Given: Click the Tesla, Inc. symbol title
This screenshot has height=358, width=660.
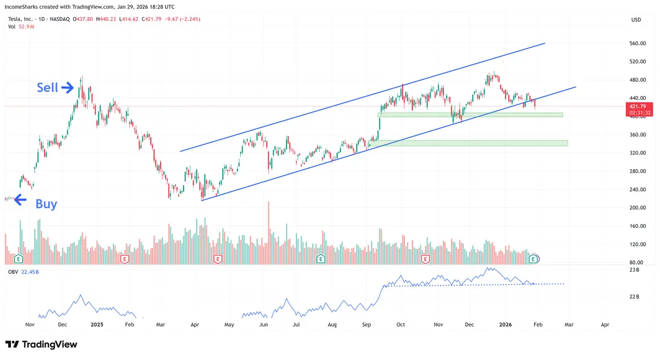Looking at the screenshot, I should (x=21, y=19).
